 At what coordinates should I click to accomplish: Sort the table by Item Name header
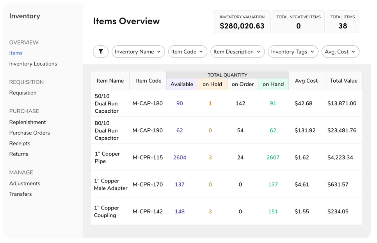coord(109,81)
